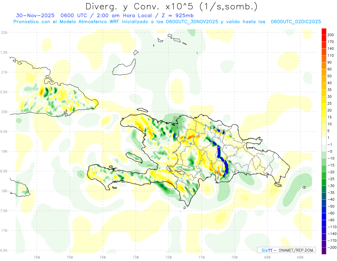Image resolution: width=337 pixels, height=261 pixels.
Task: Click the title 'Diverg. y Conv. x10^5 (1/s,somb.)'
Action: pos(171,6)
